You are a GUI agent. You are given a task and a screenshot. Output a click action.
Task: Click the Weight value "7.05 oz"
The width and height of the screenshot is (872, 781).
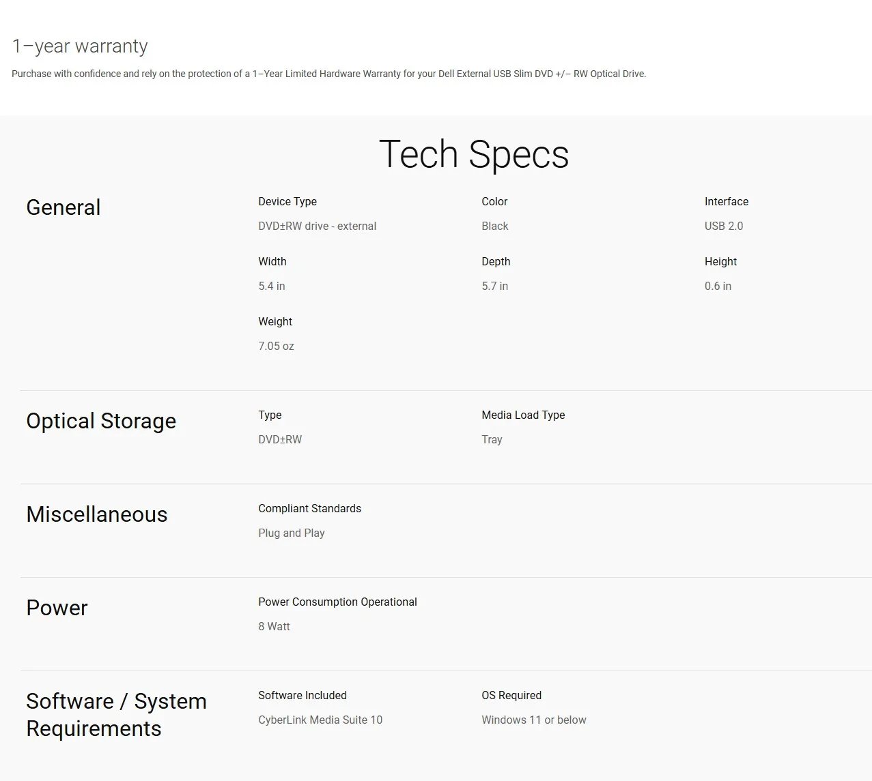[276, 347]
